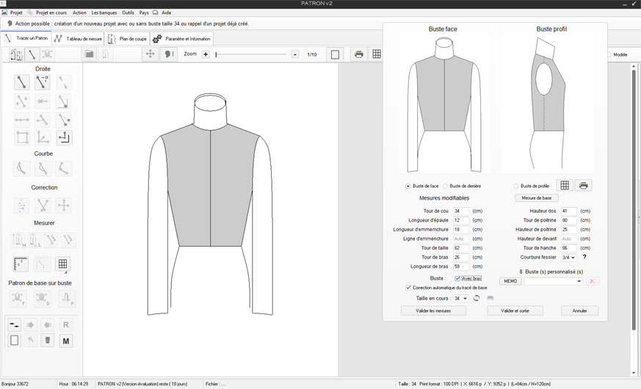The image size is (641, 389).
Task: Click the print icon in the top toolbar
Action: click(x=359, y=54)
